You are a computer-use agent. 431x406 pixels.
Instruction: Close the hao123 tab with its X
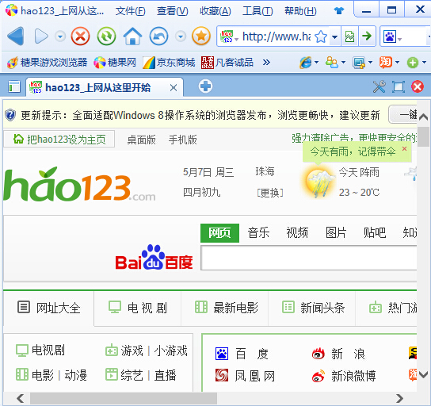pos(174,88)
